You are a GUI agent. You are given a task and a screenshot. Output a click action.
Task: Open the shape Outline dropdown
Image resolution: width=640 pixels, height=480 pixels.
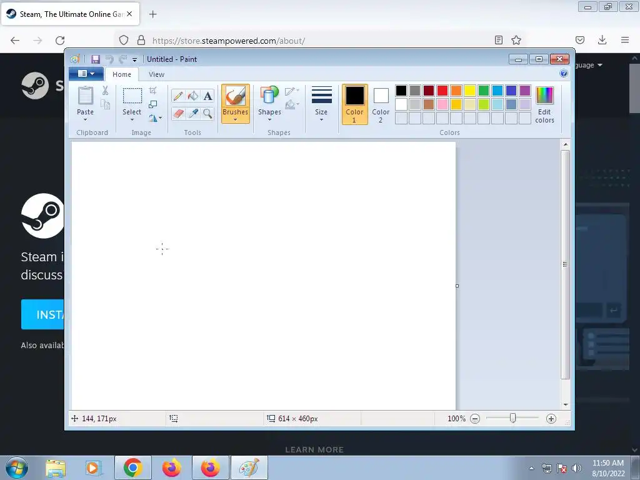(292, 91)
